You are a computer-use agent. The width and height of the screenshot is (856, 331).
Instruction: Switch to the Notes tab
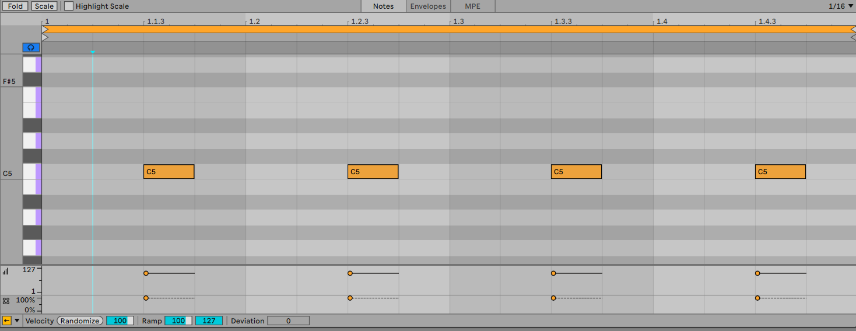click(x=383, y=6)
